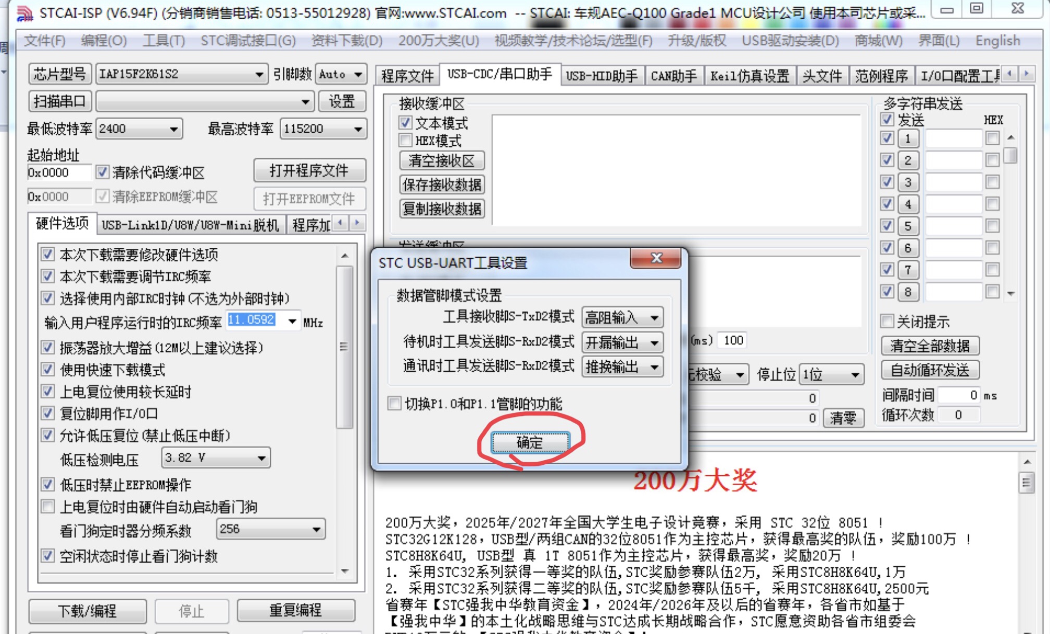Open 文件(F) menu
Viewport: 1050px width, 634px height.
click(45, 41)
